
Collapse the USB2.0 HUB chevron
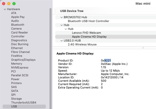(x=62, y=41)
